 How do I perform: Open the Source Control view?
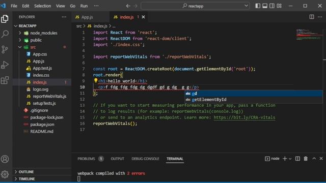5,49
